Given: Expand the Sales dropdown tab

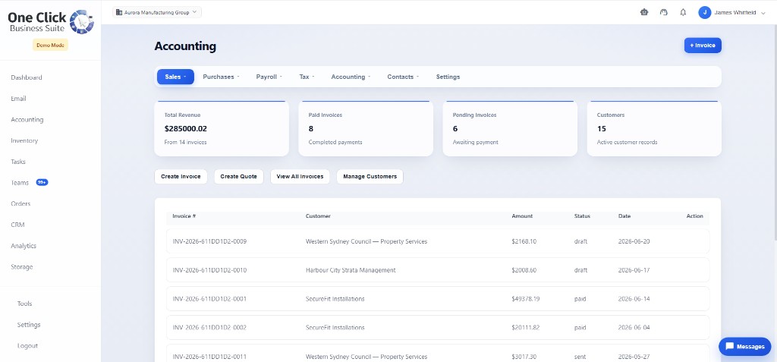Looking at the screenshot, I should click(175, 77).
